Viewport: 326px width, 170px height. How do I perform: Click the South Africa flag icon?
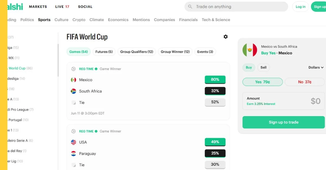pyautogui.click(x=73, y=91)
